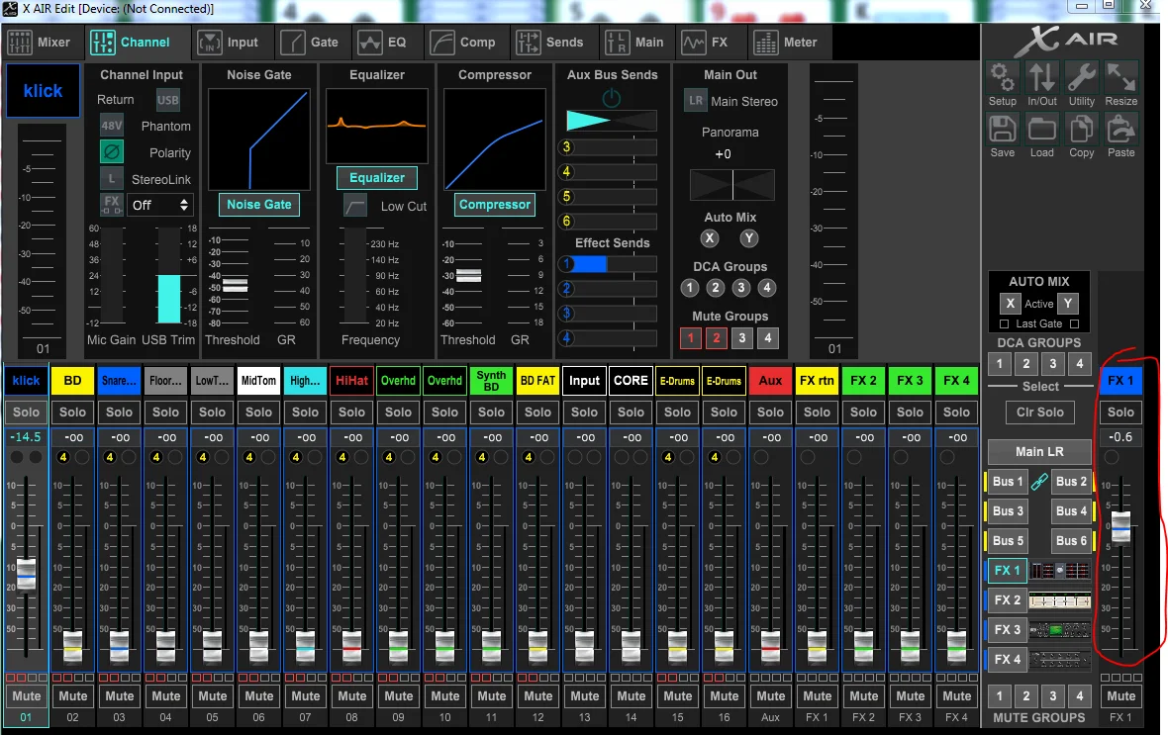Open the Utility wrench icon
The image size is (1168, 735).
pyautogui.click(x=1082, y=77)
